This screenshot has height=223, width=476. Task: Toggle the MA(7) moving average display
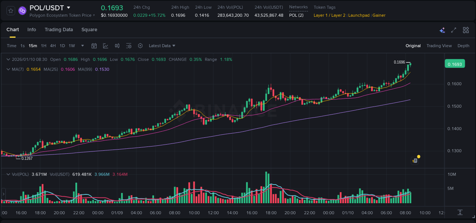pos(17,70)
